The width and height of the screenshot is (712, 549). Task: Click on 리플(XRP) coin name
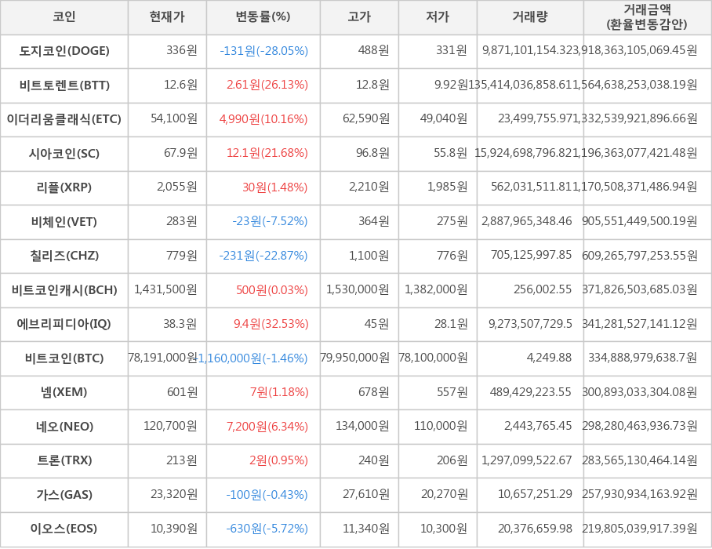coord(64,187)
